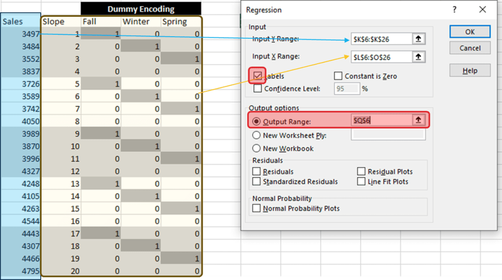Toggle the Labels checkbox
The image size is (502, 280).
pyautogui.click(x=258, y=76)
